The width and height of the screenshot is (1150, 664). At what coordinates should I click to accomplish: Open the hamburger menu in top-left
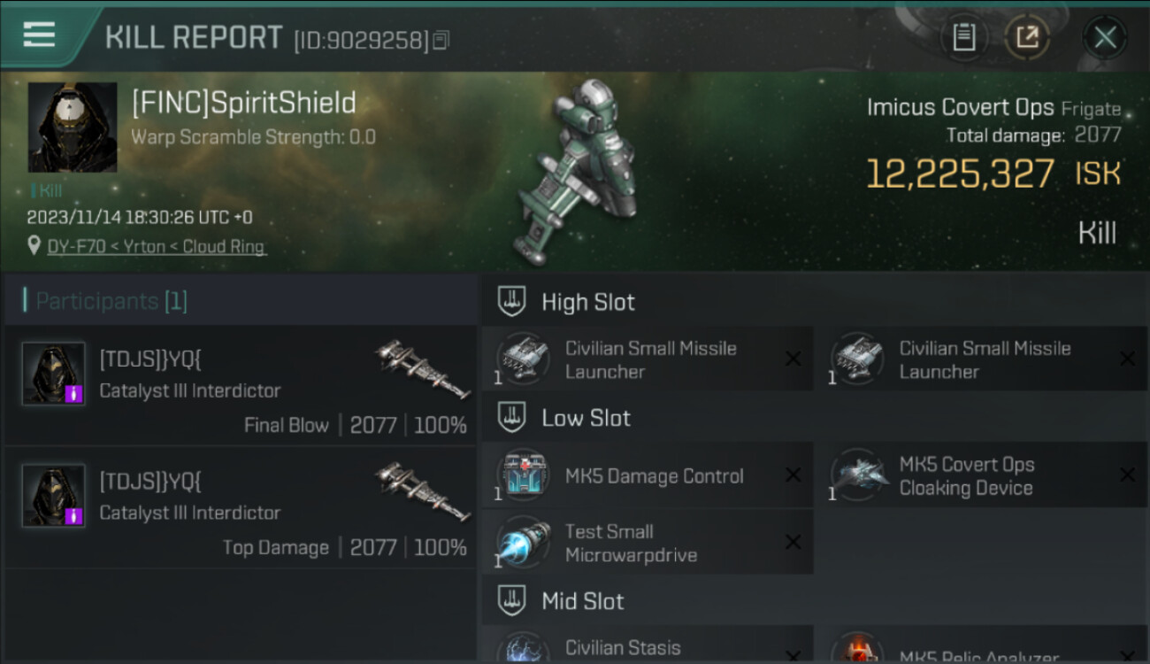click(39, 35)
